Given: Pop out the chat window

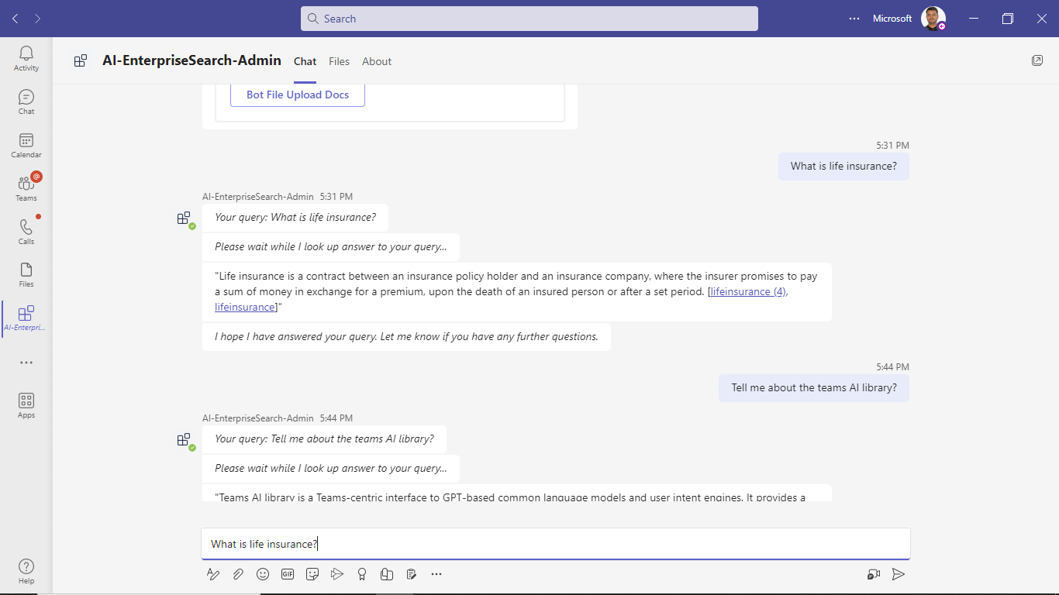Looking at the screenshot, I should pyautogui.click(x=1037, y=60).
